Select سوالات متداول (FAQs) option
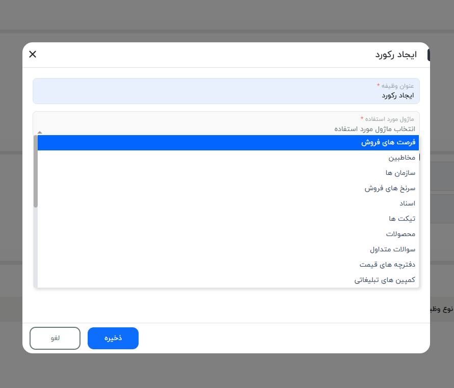The image size is (454, 388). click(x=227, y=249)
